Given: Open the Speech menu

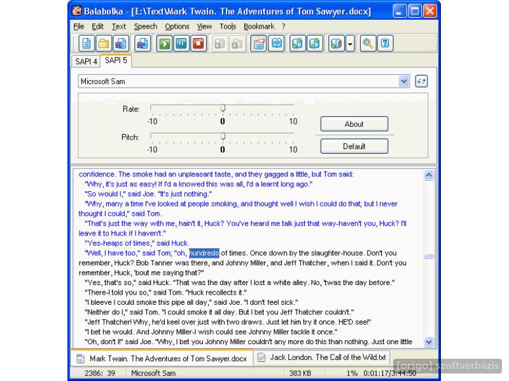Looking at the screenshot, I should [x=146, y=27].
